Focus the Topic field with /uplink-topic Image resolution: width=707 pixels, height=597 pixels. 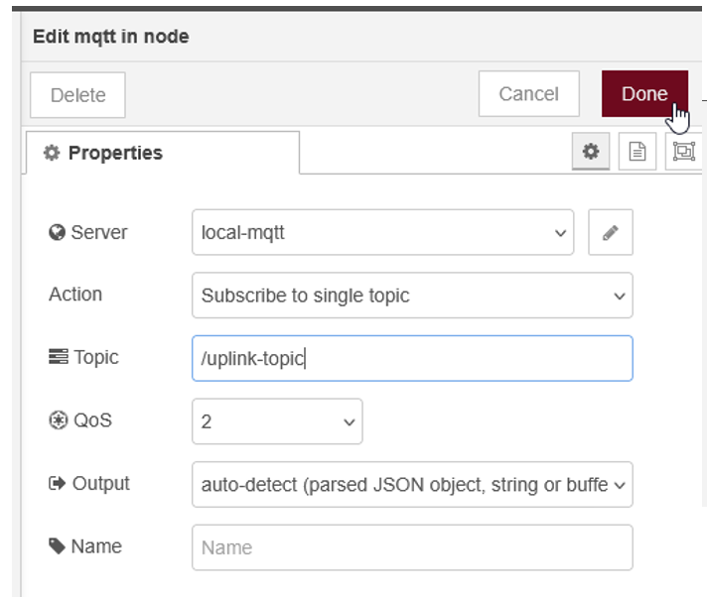(x=412, y=358)
